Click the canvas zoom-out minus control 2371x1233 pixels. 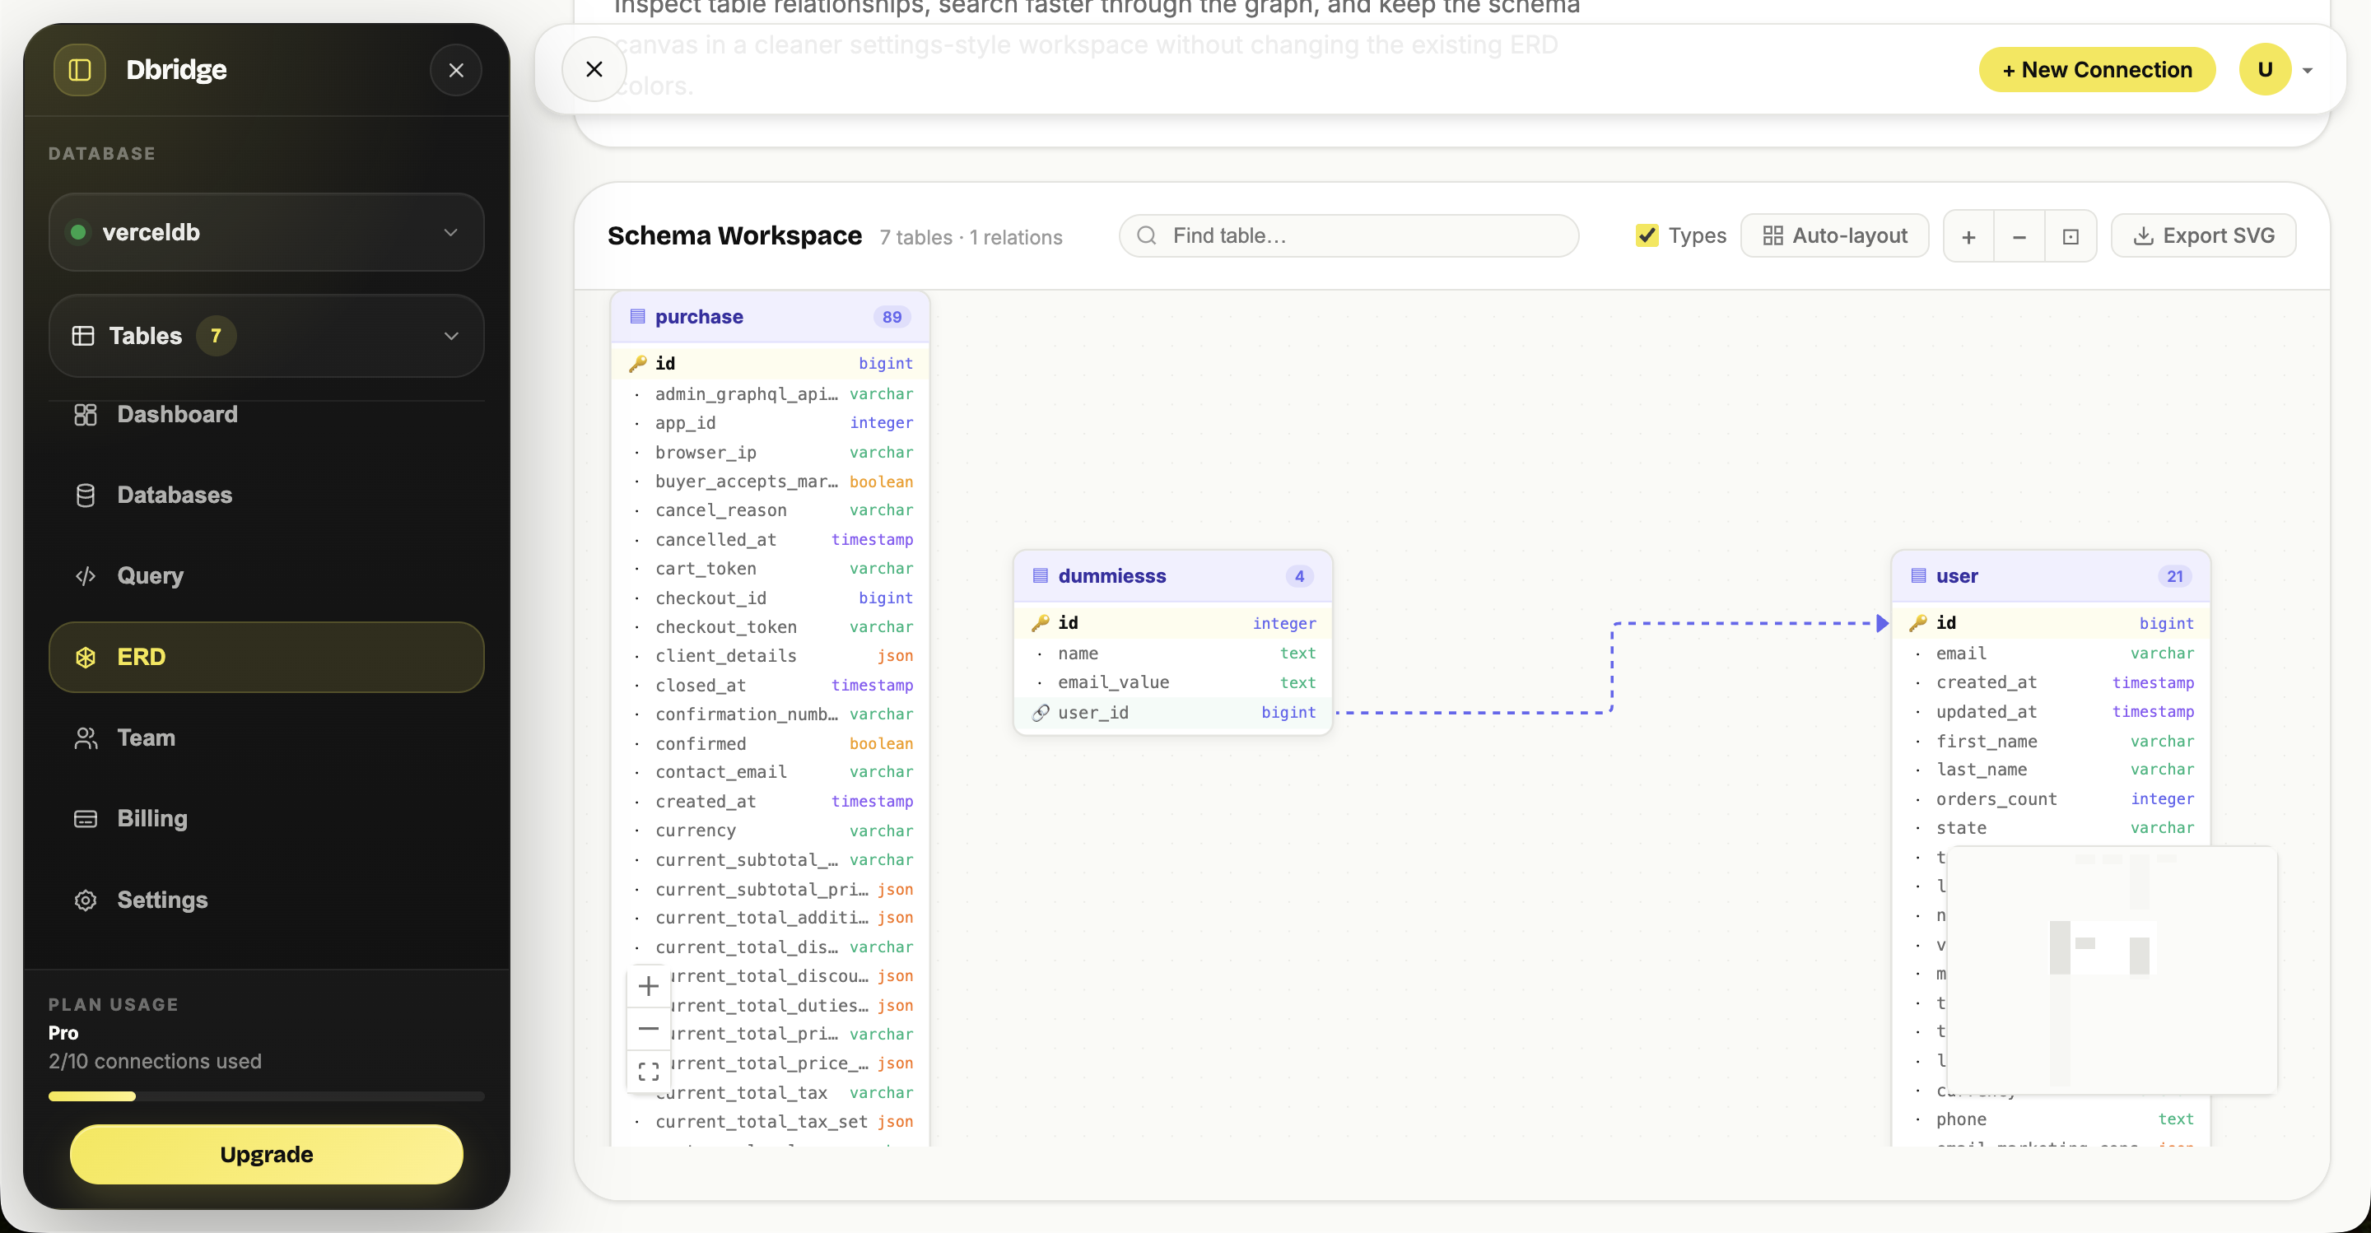point(648,1029)
